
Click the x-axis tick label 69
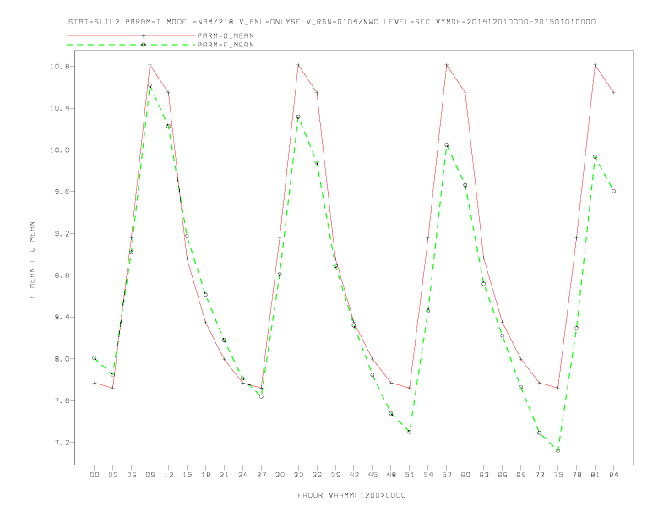coord(521,475)
